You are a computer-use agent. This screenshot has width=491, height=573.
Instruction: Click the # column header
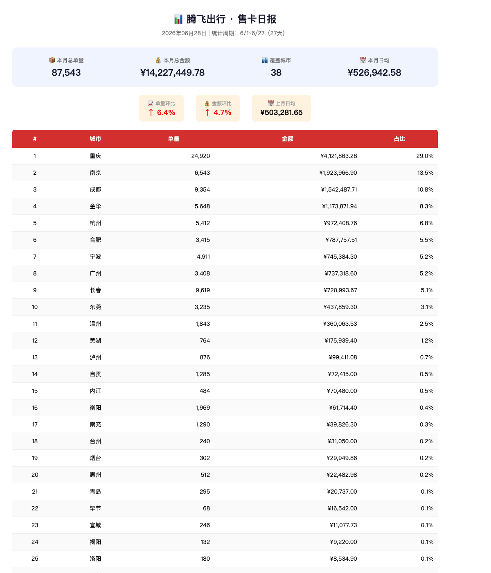[35, 139]
